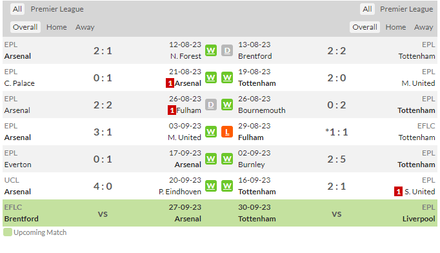Click the W badge for Arsenal vs P. Eindhoven
This screenshot has width=440, height=253.
(x=211, y=186)
